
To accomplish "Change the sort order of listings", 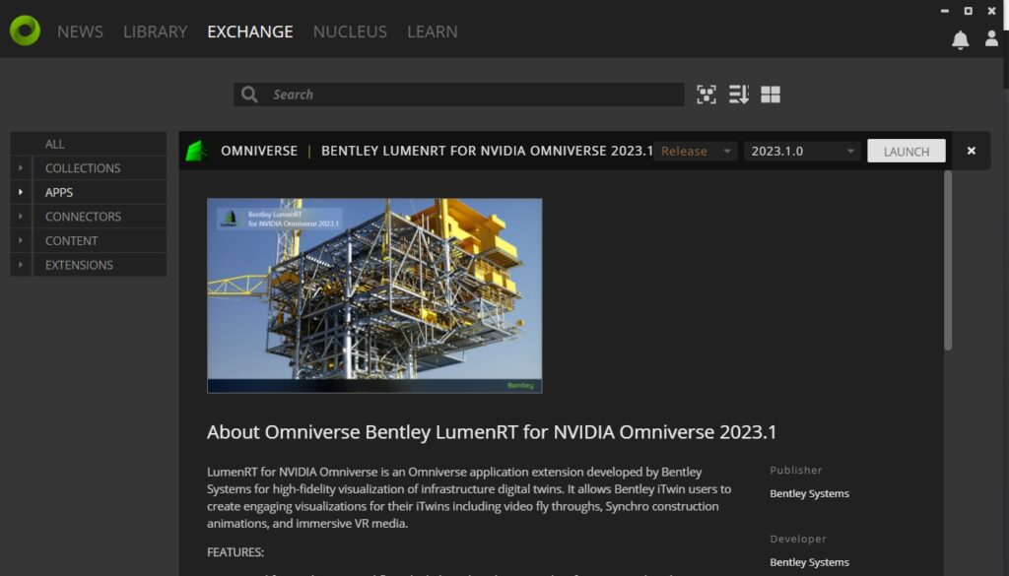I will (x=739, y=94).
